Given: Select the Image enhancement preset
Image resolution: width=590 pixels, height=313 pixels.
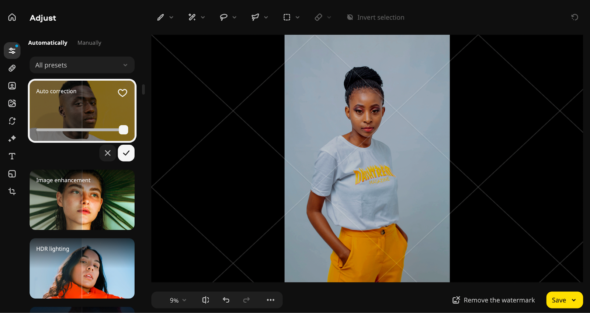Looking at the screenshot, I should tap(82, 200).
